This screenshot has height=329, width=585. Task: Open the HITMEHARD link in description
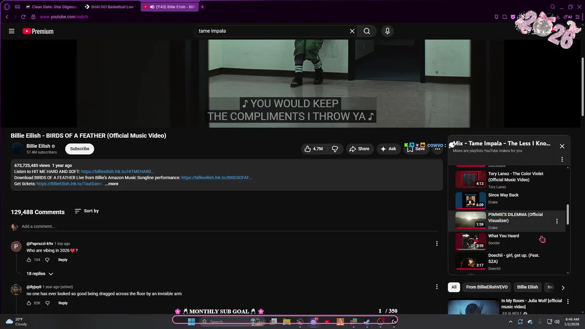coord(117,171)
